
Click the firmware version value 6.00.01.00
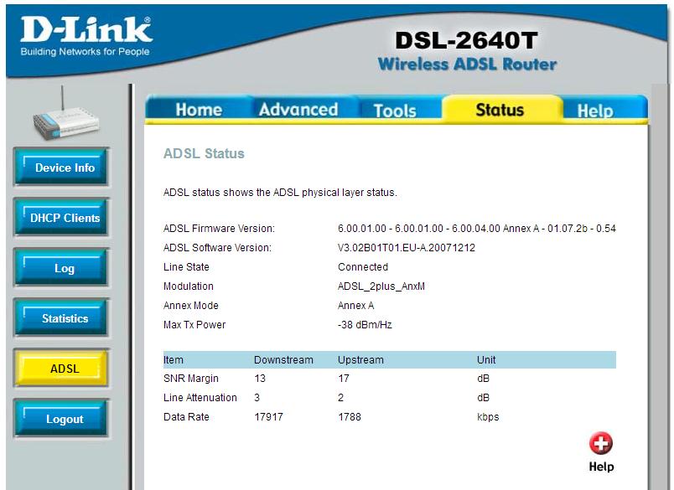point(477,229)
